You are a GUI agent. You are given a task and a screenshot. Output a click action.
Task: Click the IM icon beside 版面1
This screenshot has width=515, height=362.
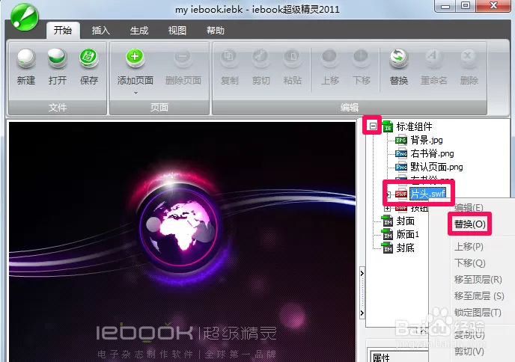coord(388,234)
